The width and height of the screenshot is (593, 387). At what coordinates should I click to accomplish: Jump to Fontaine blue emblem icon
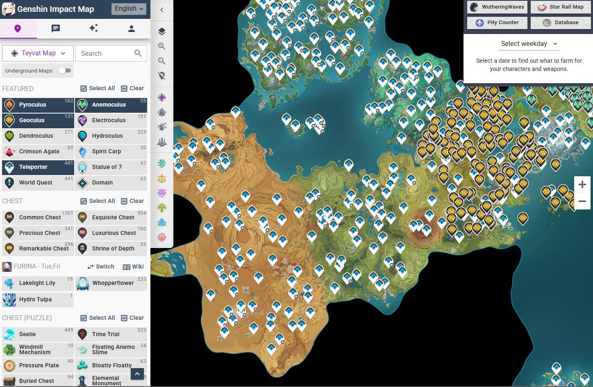[x=162, y=222]
